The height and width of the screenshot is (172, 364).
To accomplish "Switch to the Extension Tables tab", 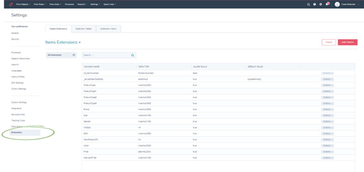I will coord(84,29).
